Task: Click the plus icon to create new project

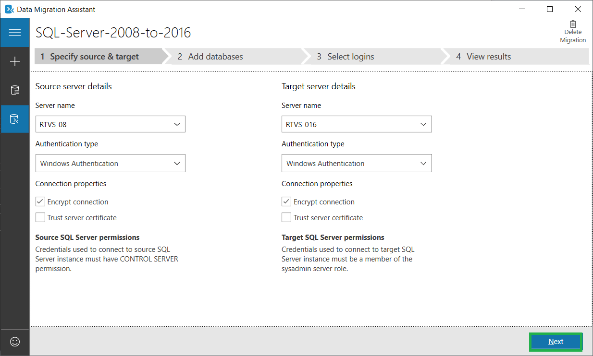Action: coord(15,61)
